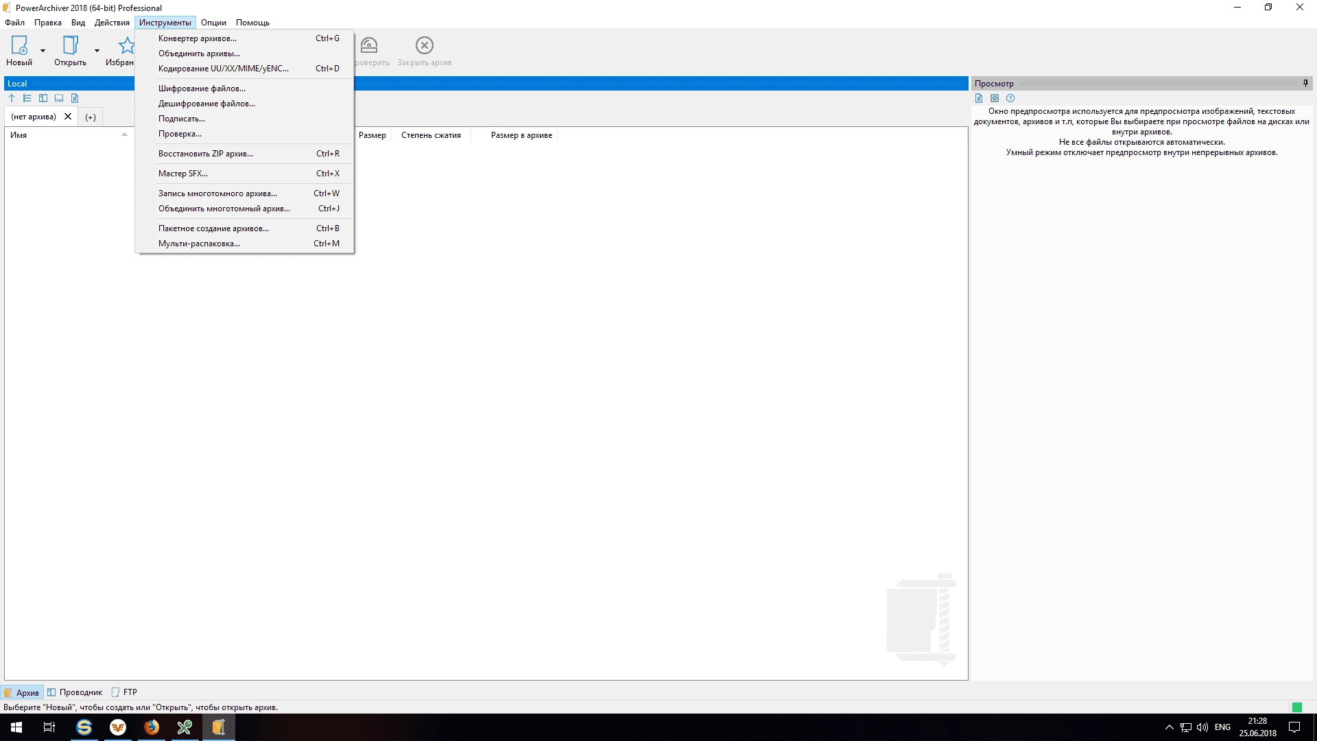Viewport: 1317px width, 741px height.
Task: Open the Файл menu
Action: point(14,23)
